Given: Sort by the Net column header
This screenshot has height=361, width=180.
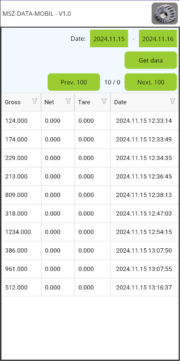Looking at the screenshot, I should coord(49,102).
